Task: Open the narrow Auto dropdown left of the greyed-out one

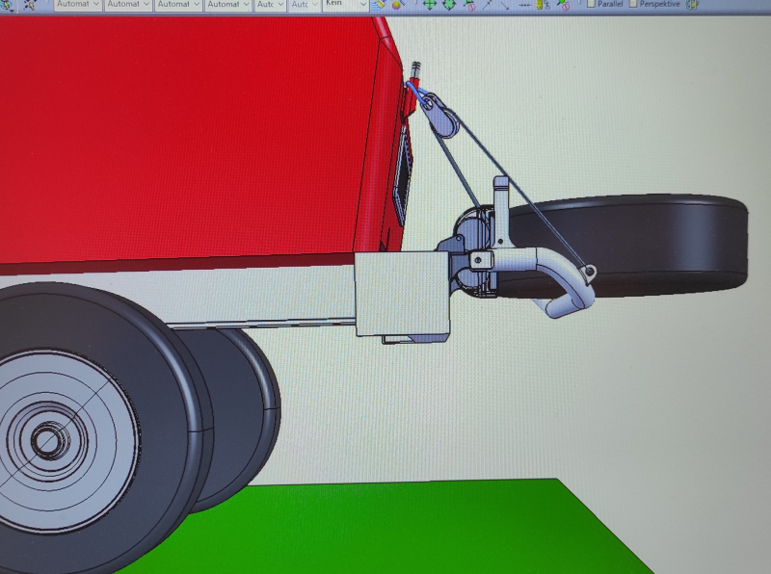Action: 270,5
